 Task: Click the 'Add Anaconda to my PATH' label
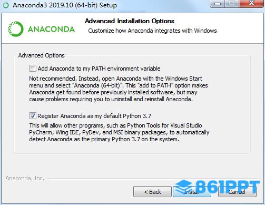(99, 69)
